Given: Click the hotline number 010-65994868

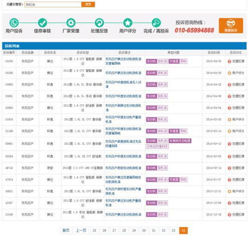Looking at the screenshot, I should [x=194, y=30].
